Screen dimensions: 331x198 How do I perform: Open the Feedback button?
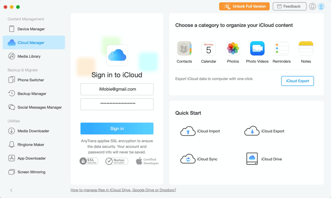click(x=289, y=6)
